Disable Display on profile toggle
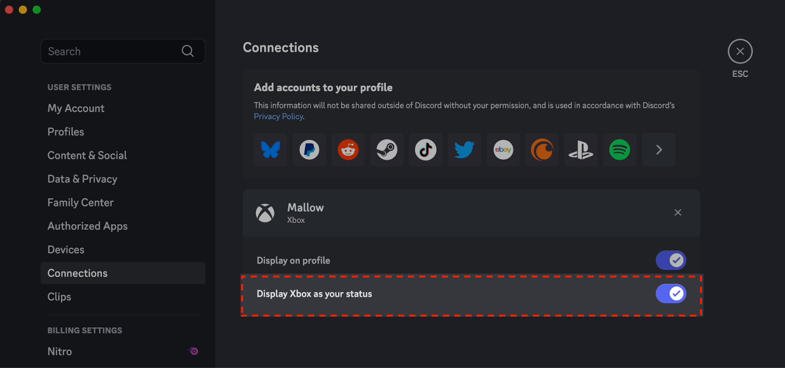Viewport: 785px width, 368px height. click(x=671, y=260)
